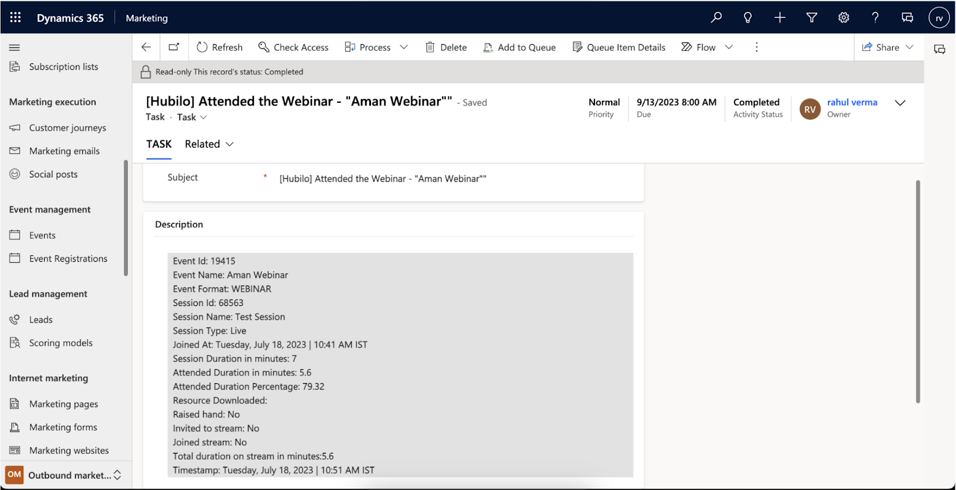956x490 pixels.
Task: Open the help question mark icon
Action: pyautogui.click(x=875, y=17)
